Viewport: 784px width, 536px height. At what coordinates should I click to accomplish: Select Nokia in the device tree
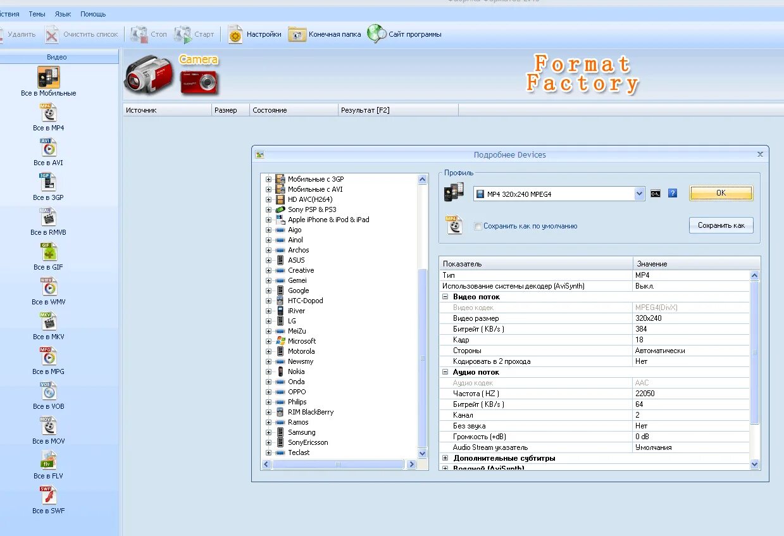(x=296, y=371)
